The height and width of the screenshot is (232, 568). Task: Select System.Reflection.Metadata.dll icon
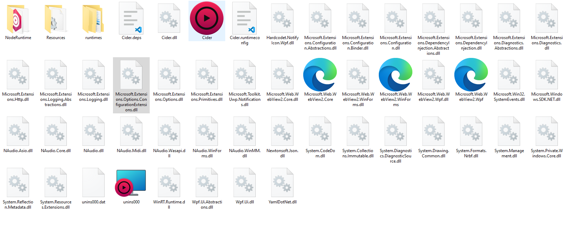(x=18, y=182)
